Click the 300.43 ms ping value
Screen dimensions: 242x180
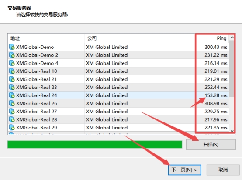point(216,47)
